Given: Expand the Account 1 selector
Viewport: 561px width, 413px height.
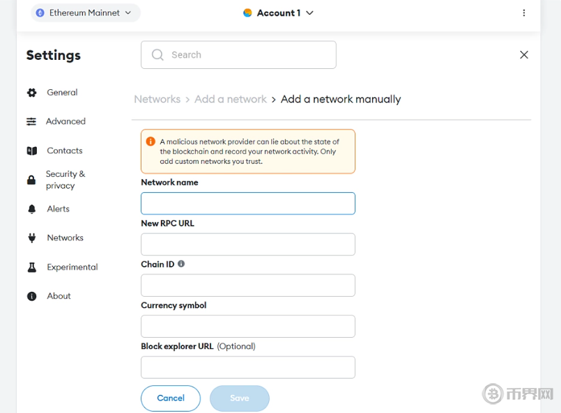Looking at the screenshot, I should tap(279, 13).
